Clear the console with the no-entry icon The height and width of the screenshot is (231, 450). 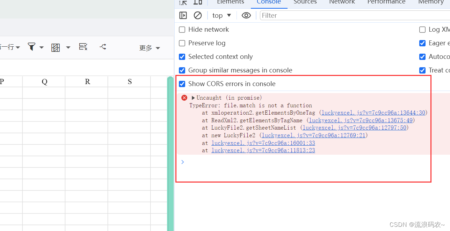point(198,15)
